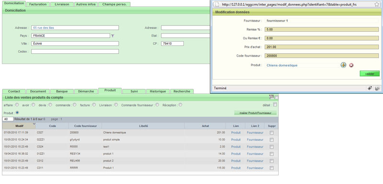The width and height of the screenshot is (383, 184).
Task: Open the Champs perso. tab
Action: tap(114, 4)
